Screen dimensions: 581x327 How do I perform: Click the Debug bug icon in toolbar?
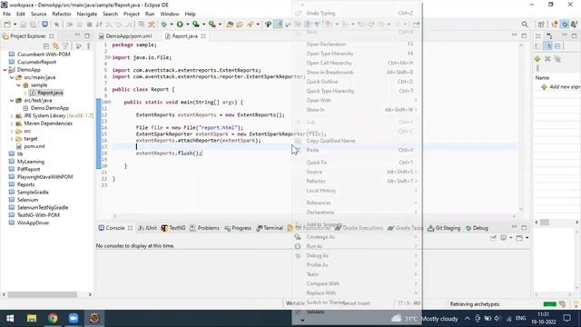pyautogui.click(x=163, y=25)
